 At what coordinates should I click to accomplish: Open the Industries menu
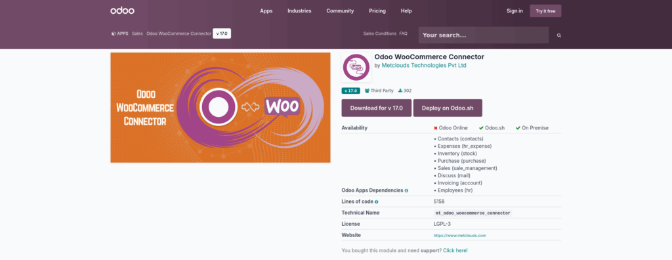point(299,11)
